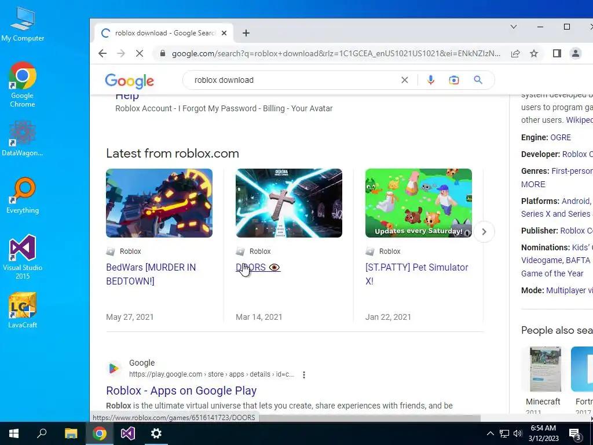The width and height of the screenshot is (593, 445).
Task: Close the roblox download tab
Action: coord(224,33)
